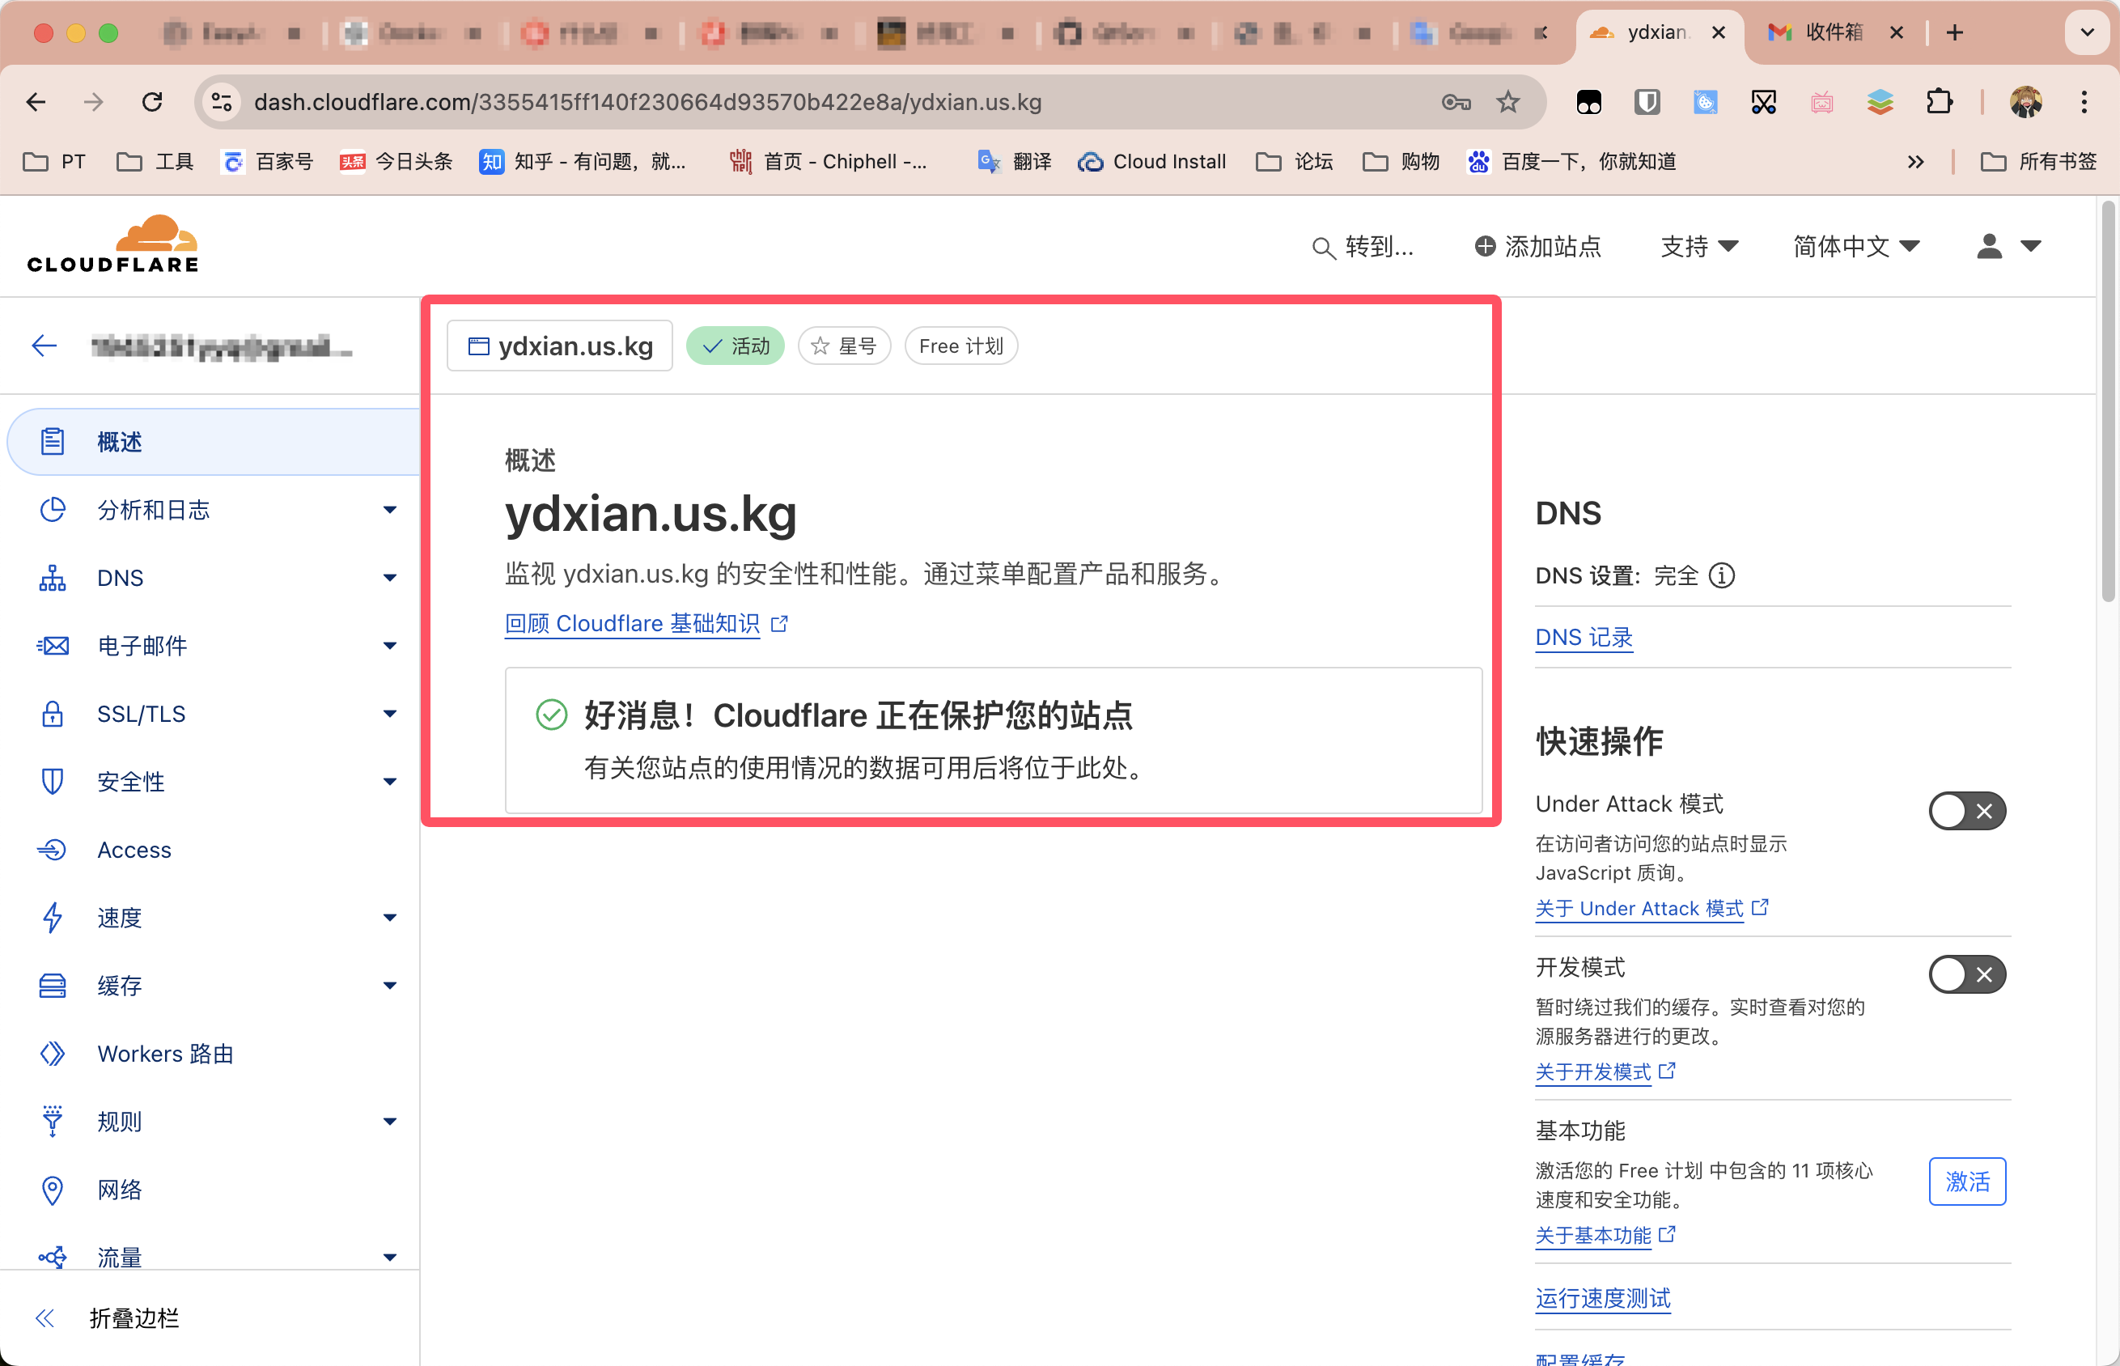Open 关于 Under Attack 模式 link
This screenshot has width=2120, height=1366.
(x=1651, y=908)
